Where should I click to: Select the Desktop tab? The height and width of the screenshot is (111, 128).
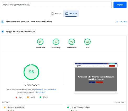(71, 14)
